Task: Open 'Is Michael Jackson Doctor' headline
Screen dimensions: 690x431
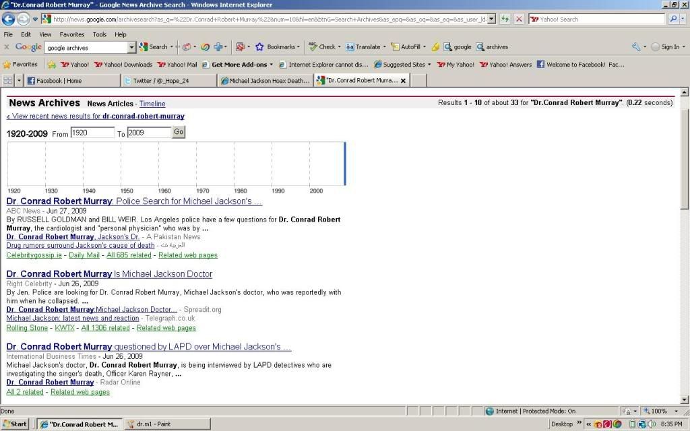Action: pos(109,274)
